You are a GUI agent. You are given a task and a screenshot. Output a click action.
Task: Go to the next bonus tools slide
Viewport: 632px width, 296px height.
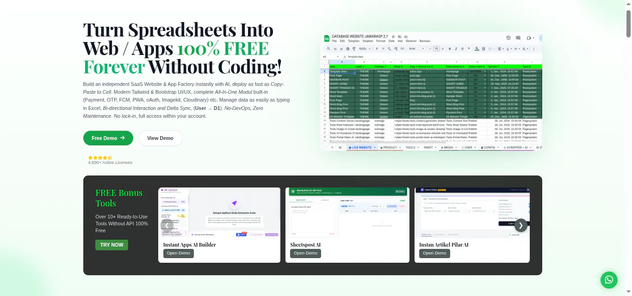click(521, 225)
